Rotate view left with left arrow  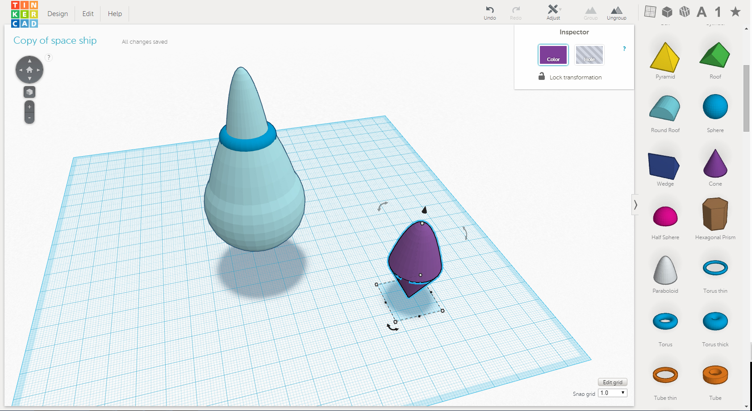pos(21,70)
